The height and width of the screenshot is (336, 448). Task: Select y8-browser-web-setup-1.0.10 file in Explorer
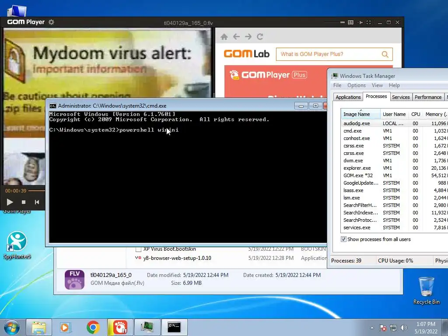pyautogui.click(x=177, y=258)
